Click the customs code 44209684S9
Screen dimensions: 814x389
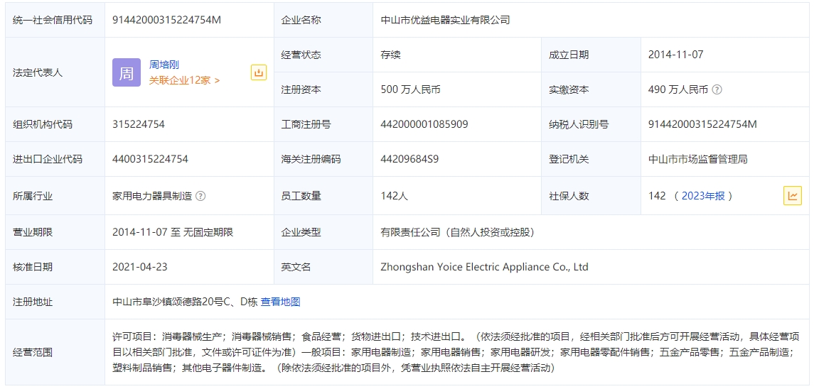tap(409, 159)
